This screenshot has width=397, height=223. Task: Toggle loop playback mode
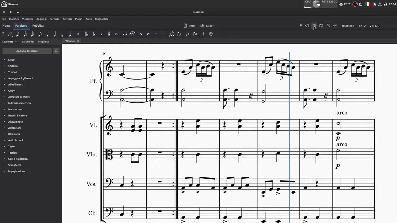[321, 26]
